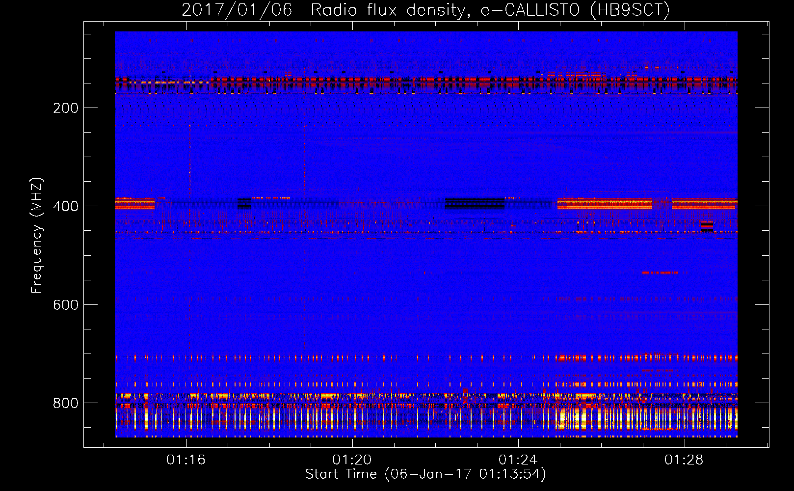Click the 600 frequency tick label
The width and height of the screenshot is (794, 491).
point(66,305)
